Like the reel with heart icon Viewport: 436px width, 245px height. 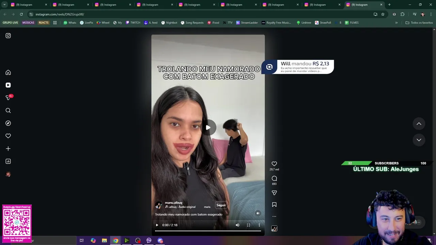point(274,164)
